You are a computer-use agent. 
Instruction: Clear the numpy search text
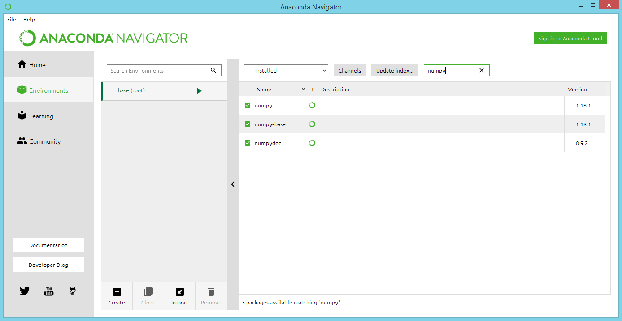[x=482, y=70]
